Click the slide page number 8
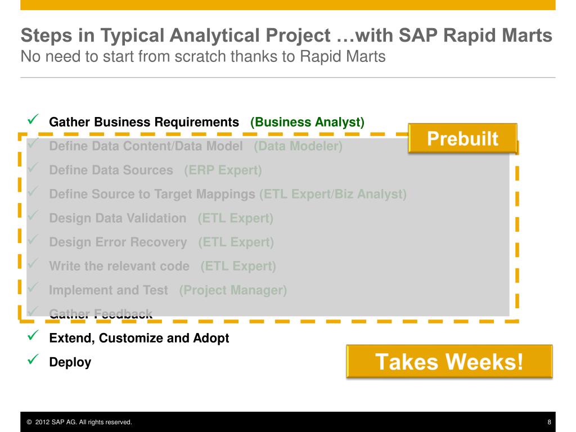 (x=549, y=422)
